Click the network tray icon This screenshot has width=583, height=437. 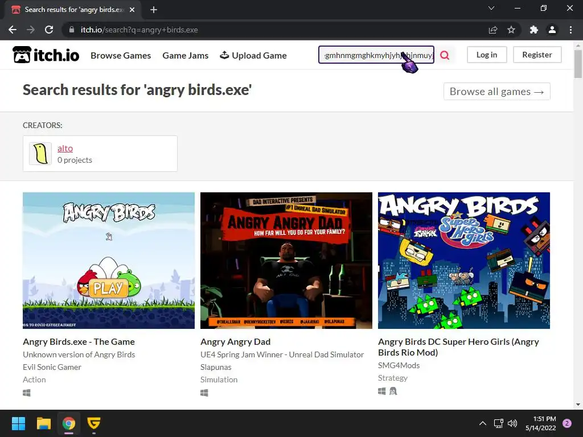498,423
